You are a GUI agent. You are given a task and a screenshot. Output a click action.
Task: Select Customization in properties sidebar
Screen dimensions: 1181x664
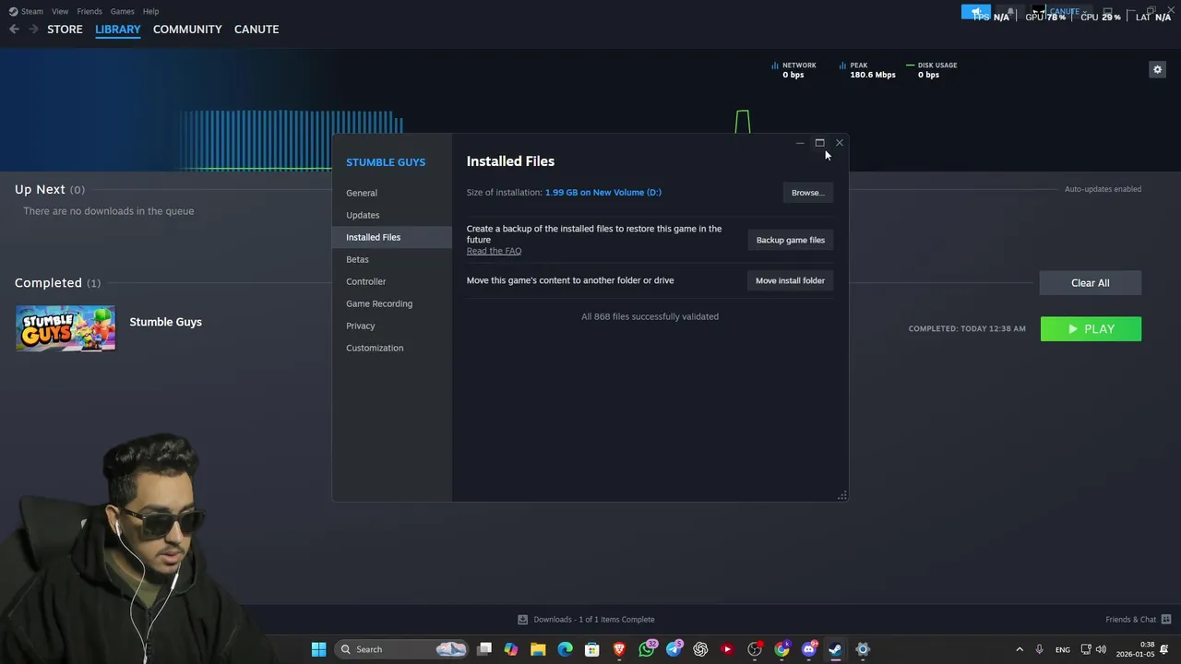(392, 348)
